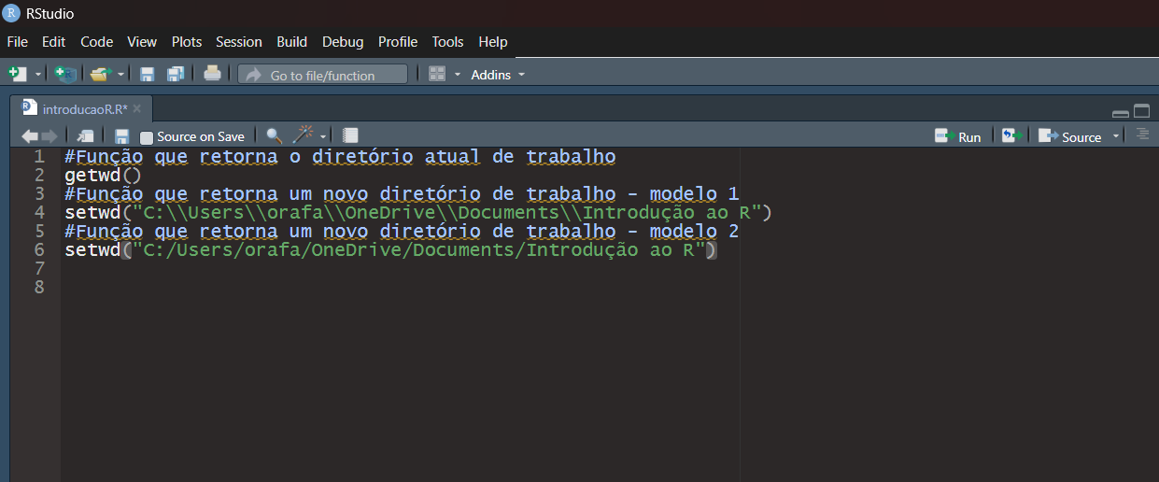Open Find/Replace with the magnifier icon
The height and width of the screenshot is (482, 1159).
pyautogui.click(x=274, y=136)
